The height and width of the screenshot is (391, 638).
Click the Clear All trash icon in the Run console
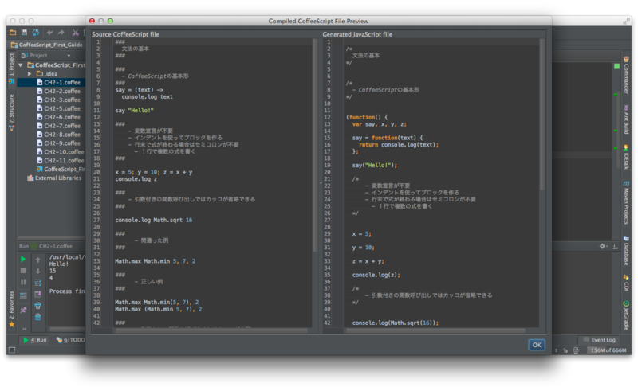[37, 317]
